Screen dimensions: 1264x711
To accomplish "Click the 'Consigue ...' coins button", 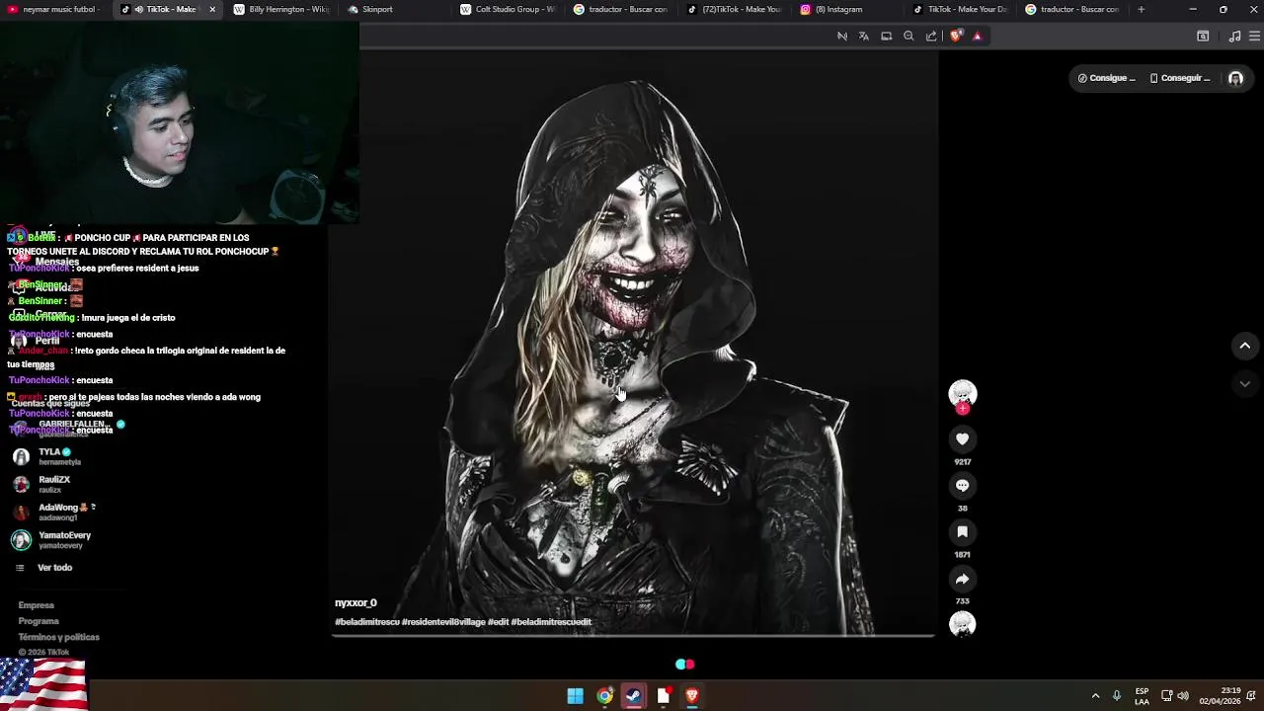I will click(1106, 78).
